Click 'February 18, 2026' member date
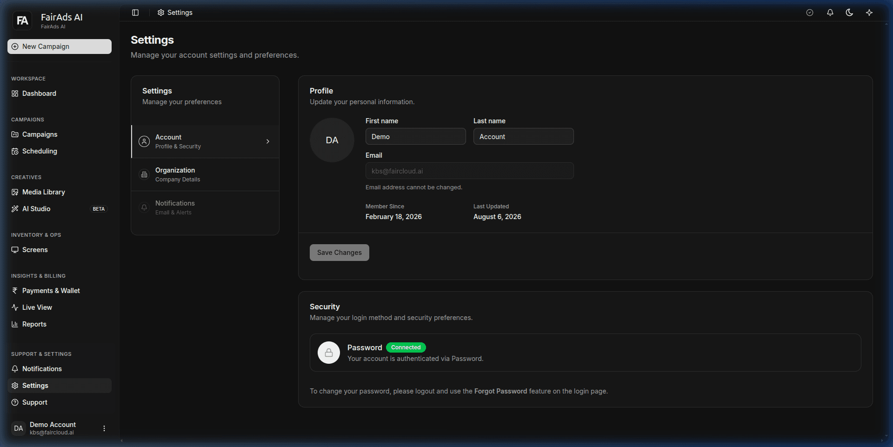 tap(393, 217)
